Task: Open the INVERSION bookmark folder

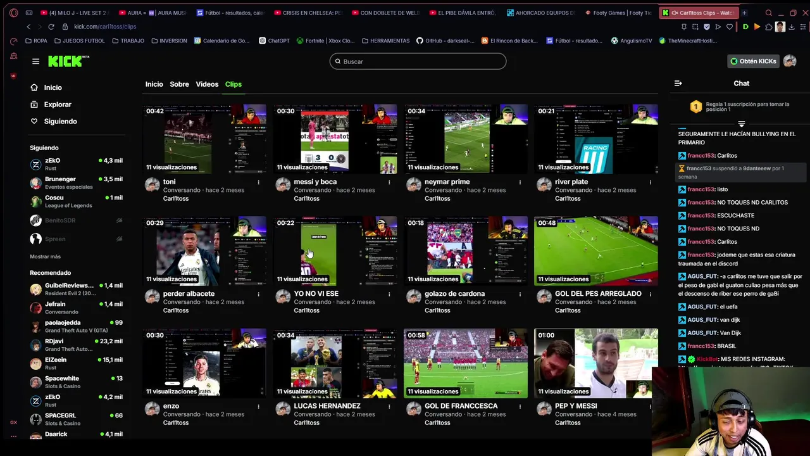Action: tap(169, 41)
